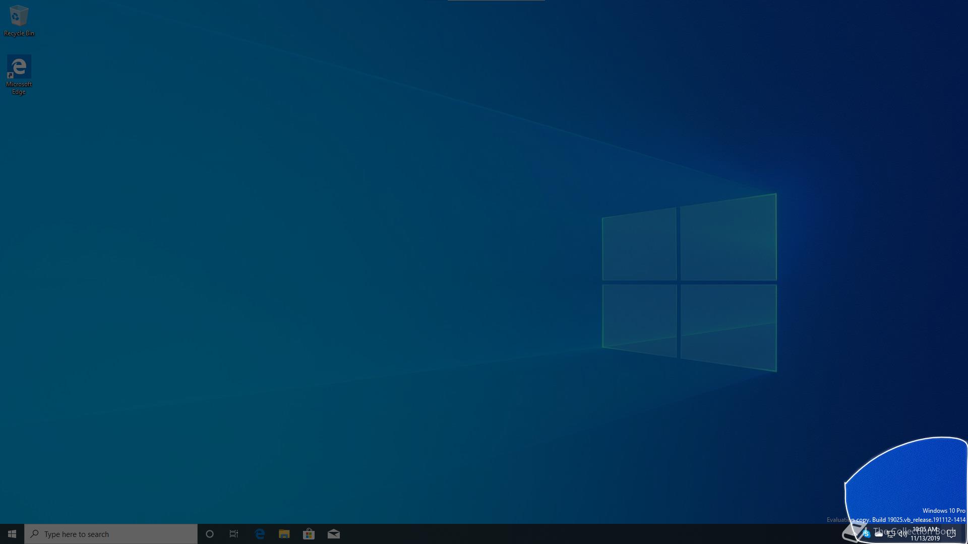Open the Windows Start menu
Screen dimensions: 968x544
tap(12, 534)
